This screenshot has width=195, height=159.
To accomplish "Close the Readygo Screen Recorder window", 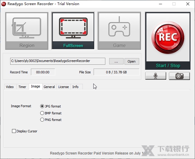I will 188,4.
